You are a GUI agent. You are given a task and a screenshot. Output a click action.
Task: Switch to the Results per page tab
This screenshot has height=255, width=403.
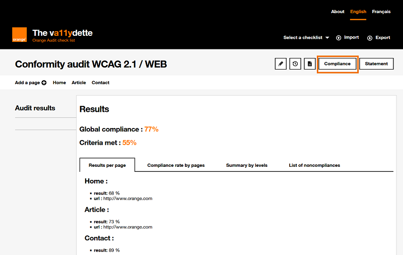pos(107,165)
